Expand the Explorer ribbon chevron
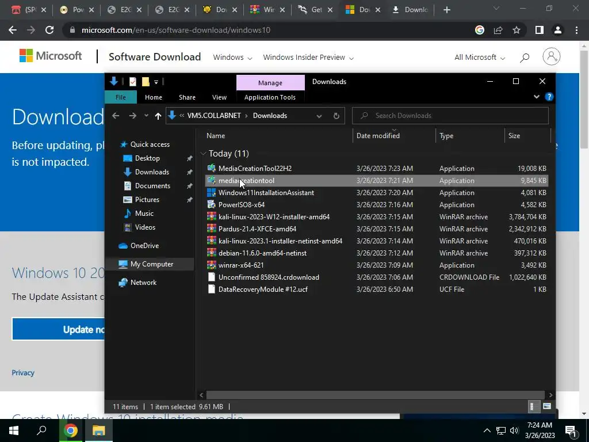 pyautogui.click(x=537, y=97)
